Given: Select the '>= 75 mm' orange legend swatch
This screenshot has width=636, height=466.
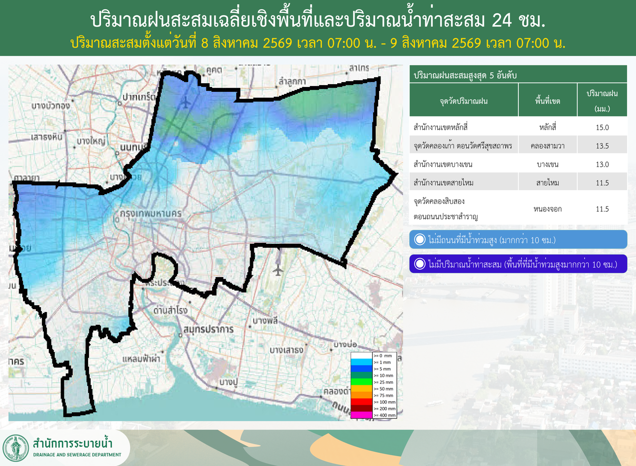Looking at the screenshot, I should 361,395.
